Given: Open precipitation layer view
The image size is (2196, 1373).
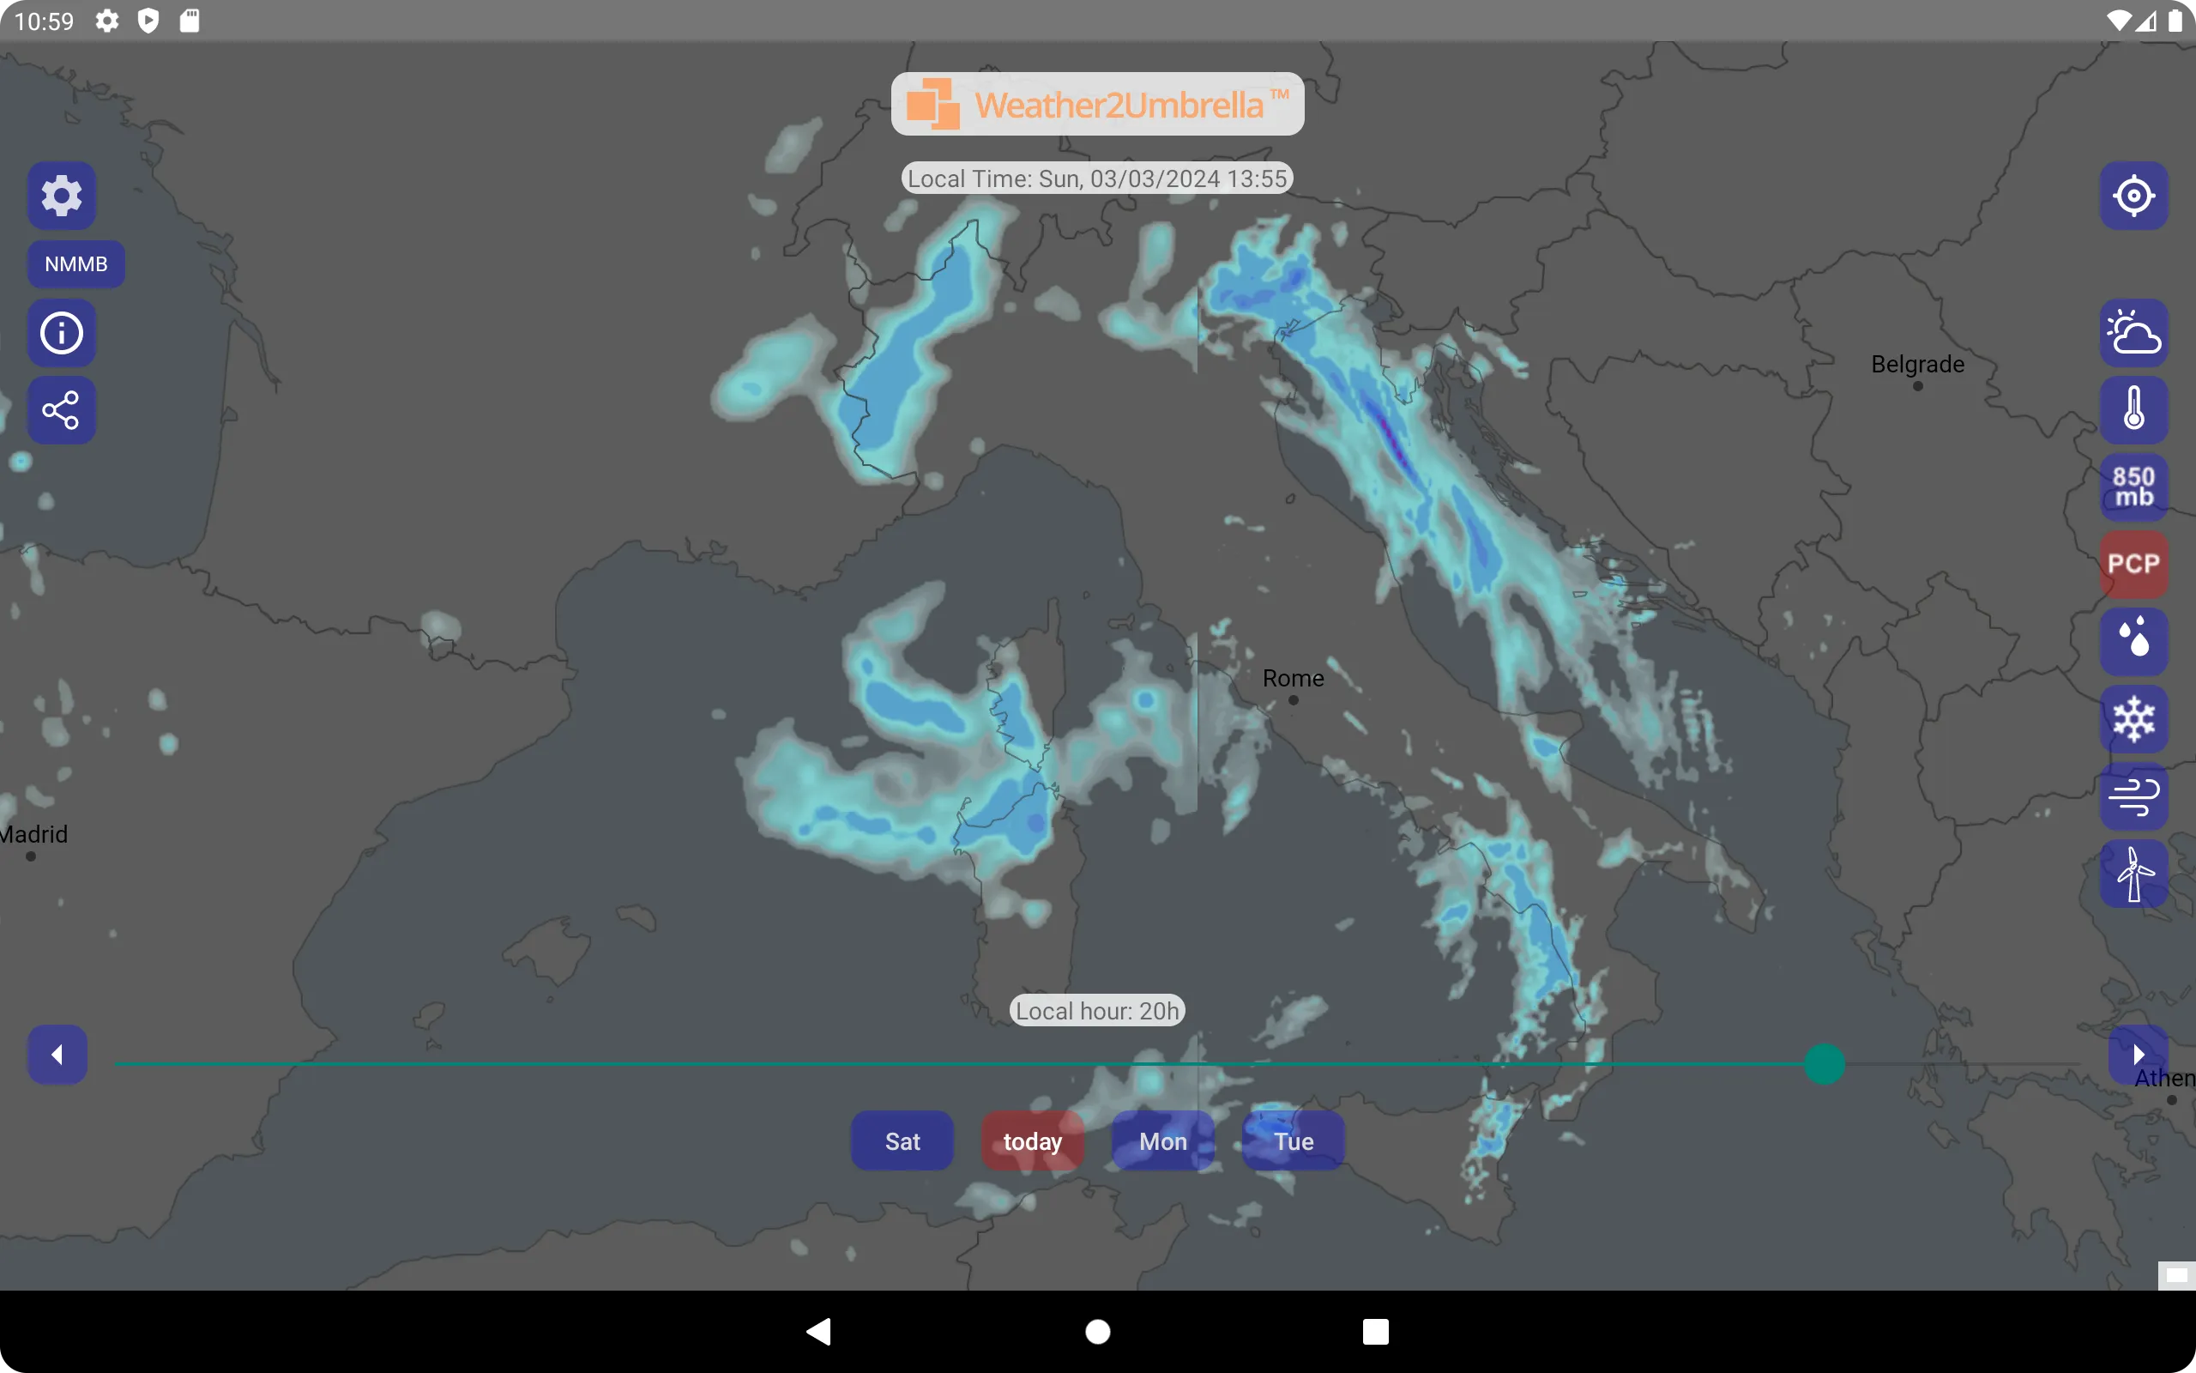Looking at the screenshot, I should [x=2134, y=565].
